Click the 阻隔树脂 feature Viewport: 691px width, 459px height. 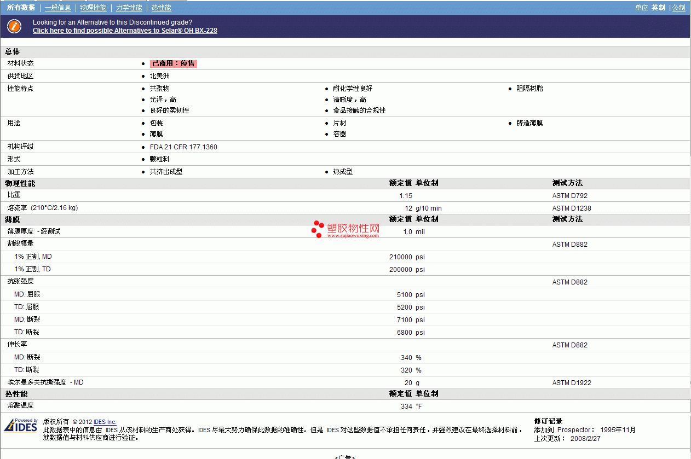[530, 89]
